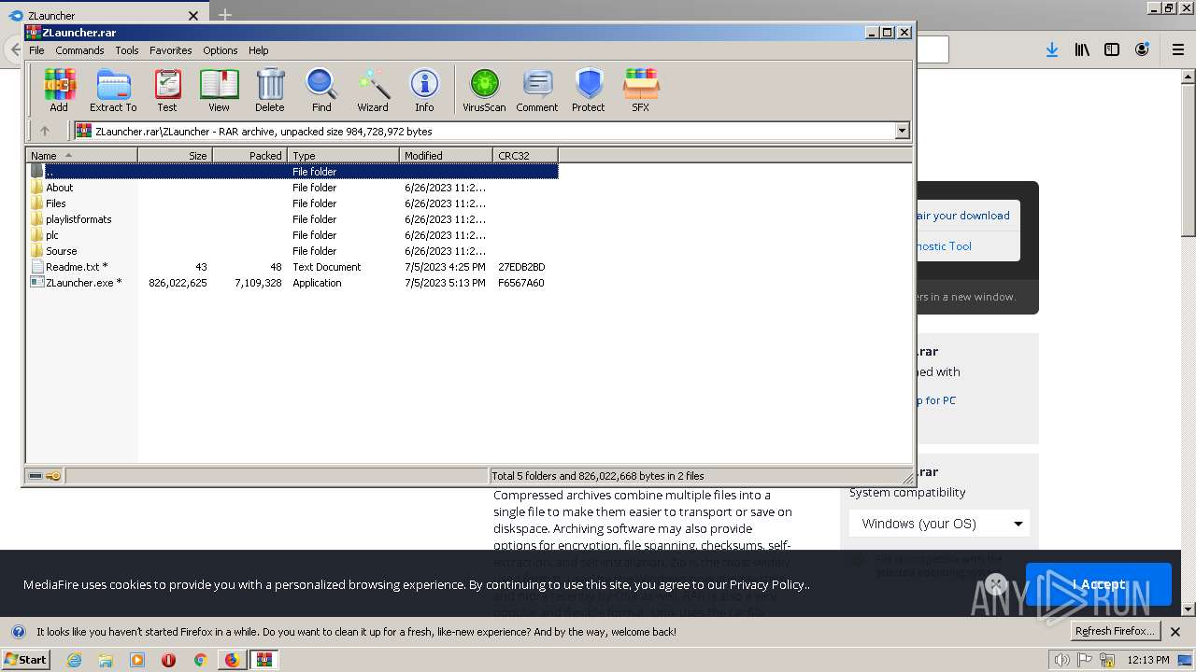Viewport: 1196px width, 672px height.
Task: Select the parent '..' folder row
Action: coord(292,172)
